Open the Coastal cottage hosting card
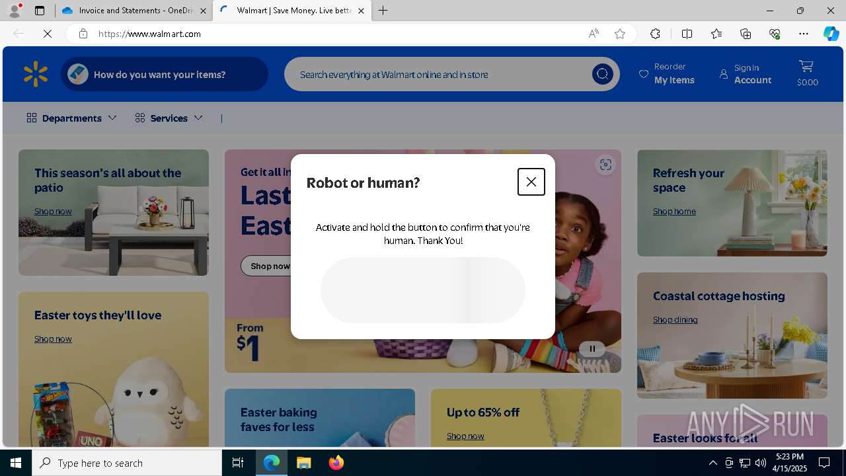 (x=732, y=335)
